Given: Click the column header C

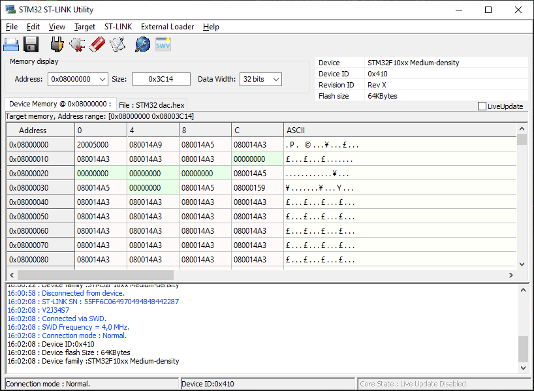Looking at the screenshot, I should pyautogui.click(x=257, y=131).
